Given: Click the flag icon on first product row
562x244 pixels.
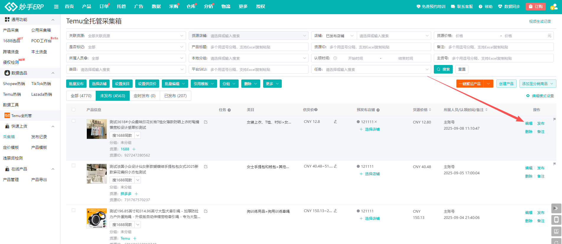Looking at the screenshot, I should [x=554, y=119].
